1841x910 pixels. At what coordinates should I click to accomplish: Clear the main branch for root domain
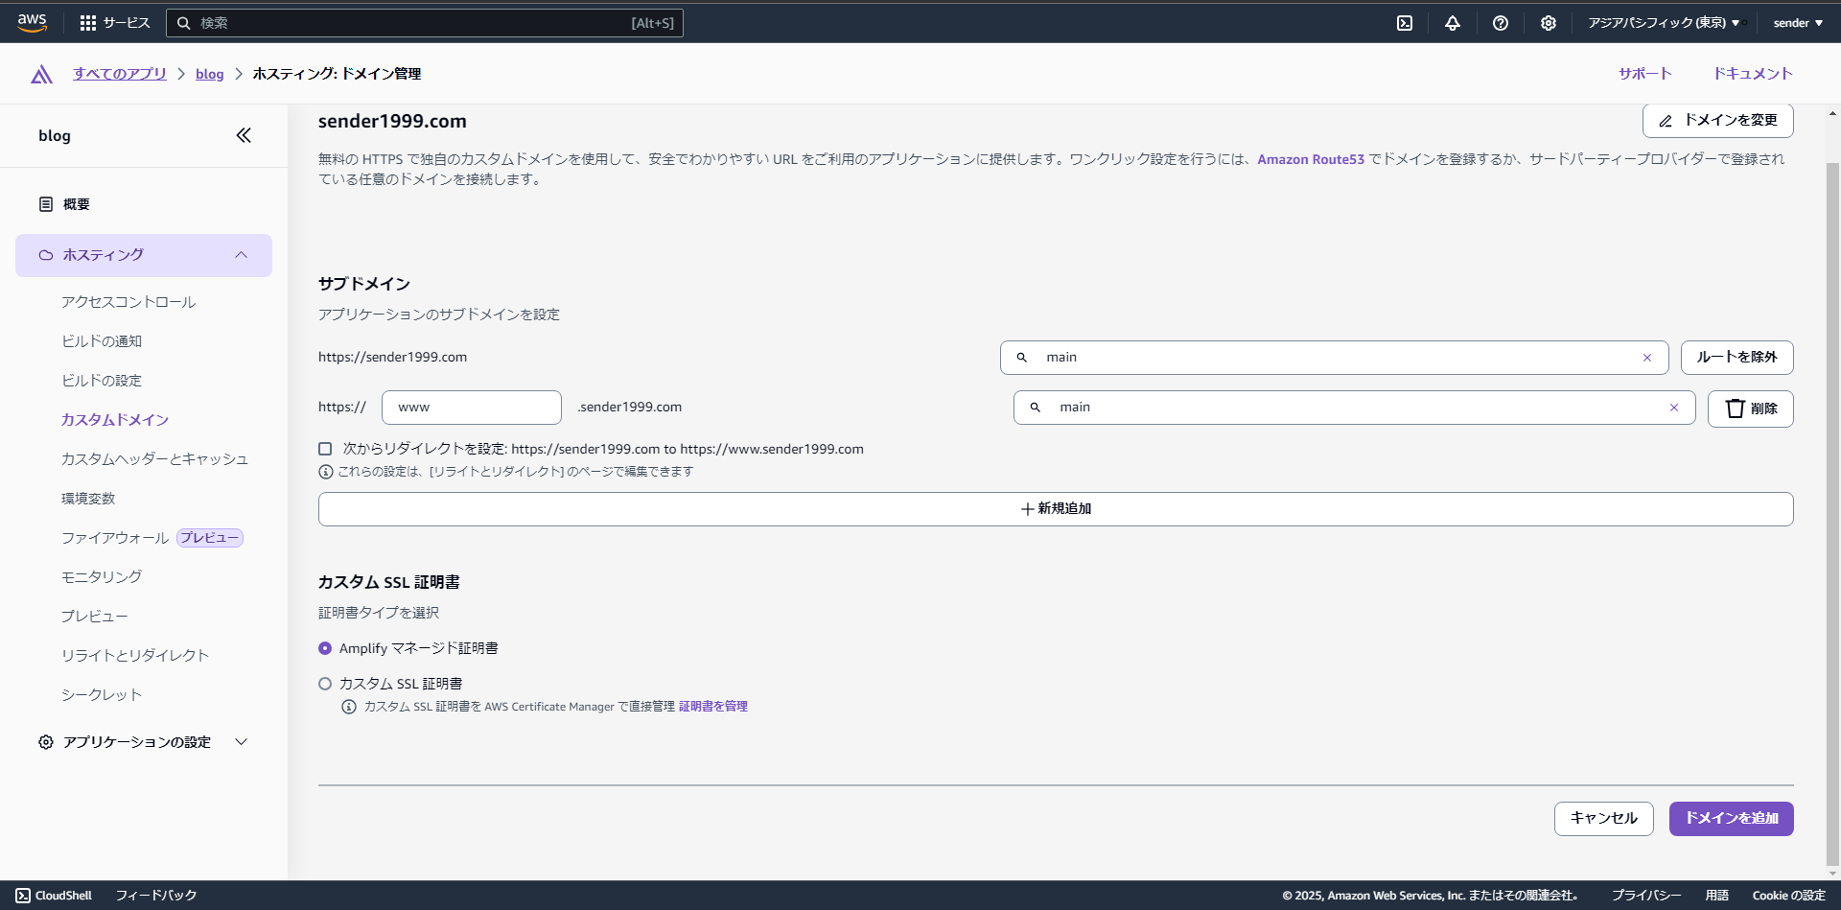[1647, 358]
